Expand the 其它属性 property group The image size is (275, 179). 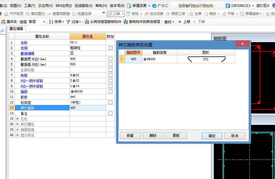pyautogui.click(x=17, y=124)
